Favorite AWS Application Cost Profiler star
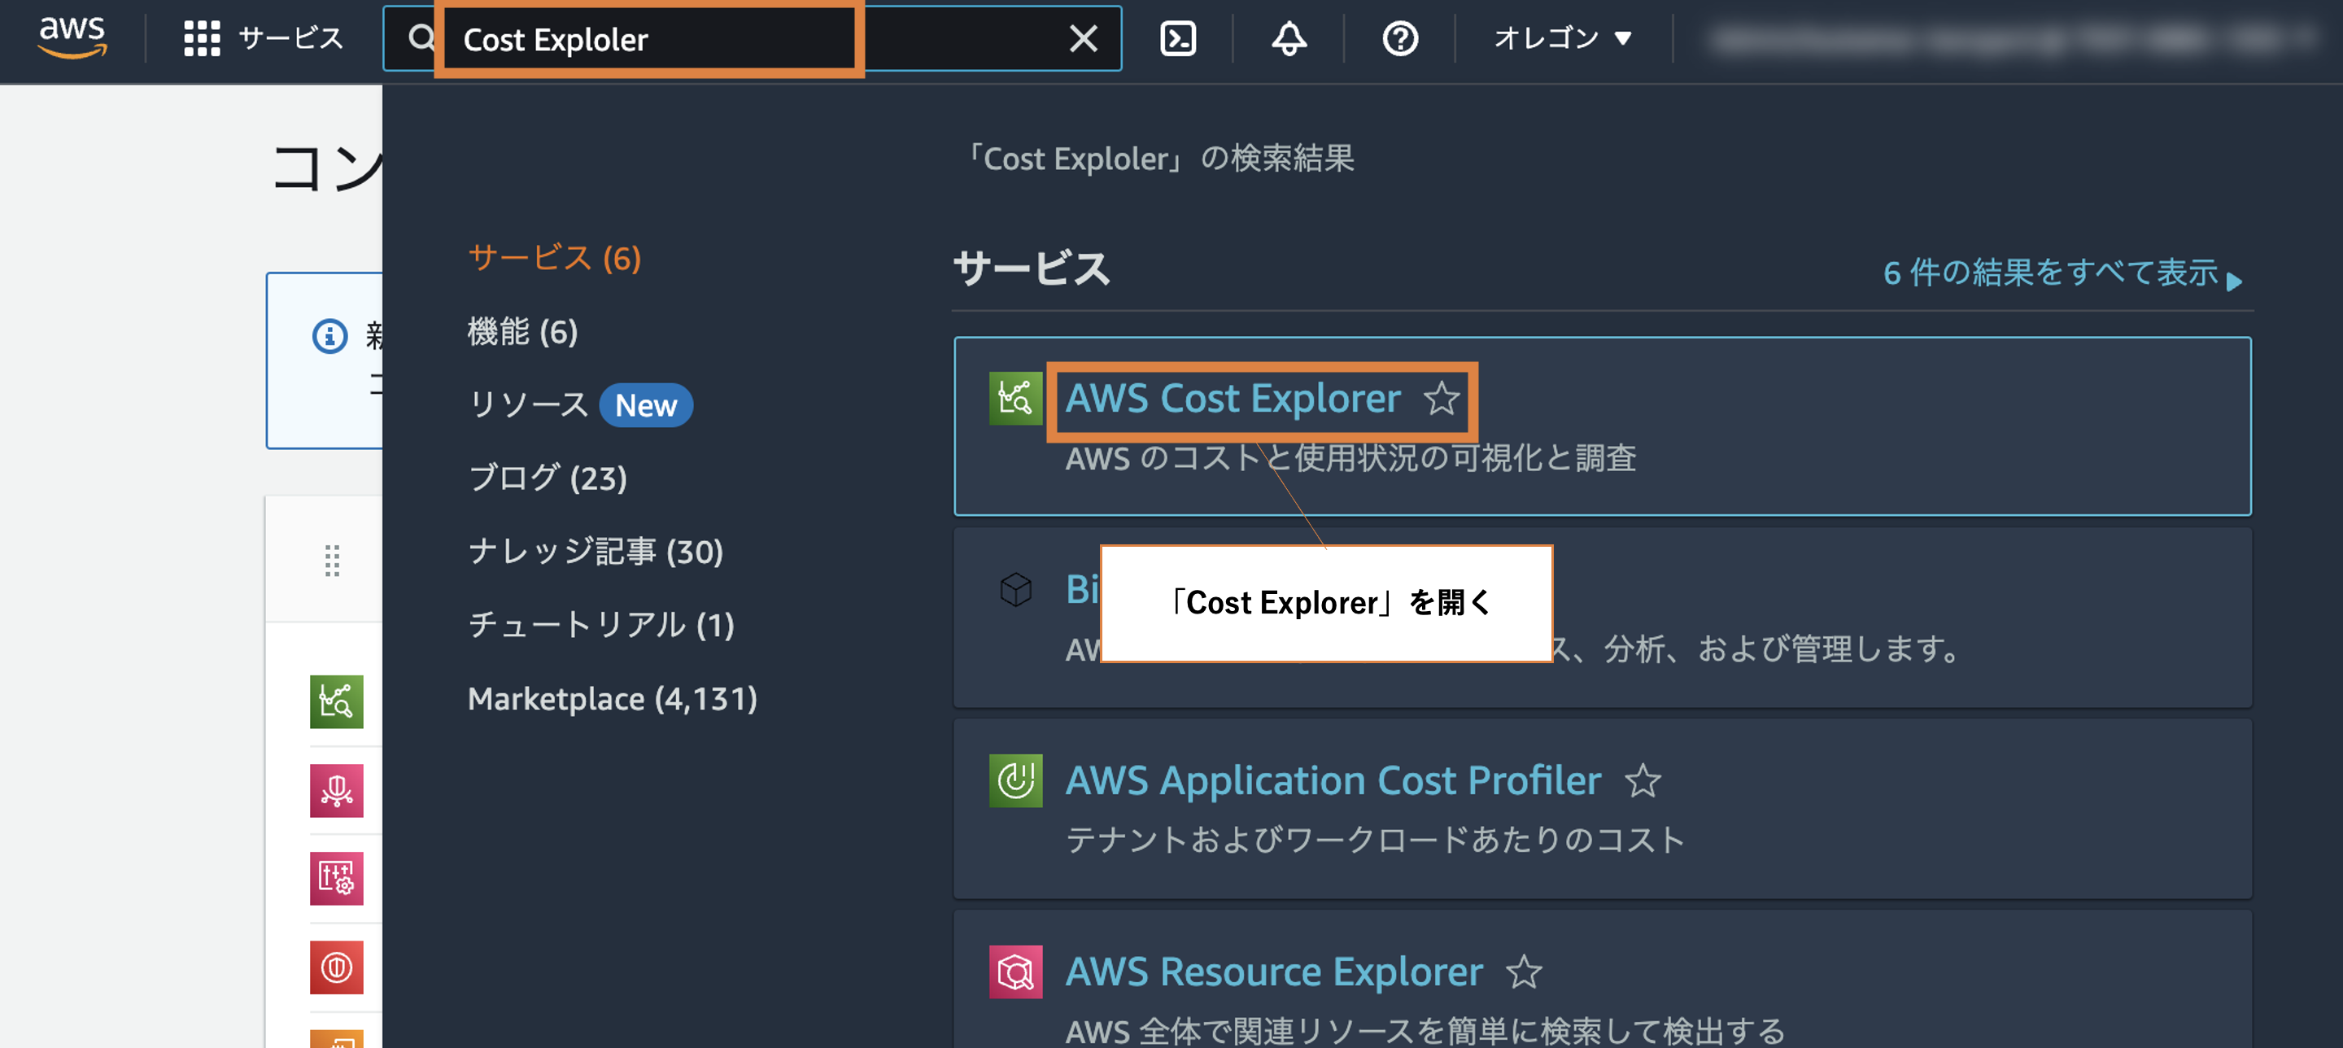2343x1048 pixels. coord(1643,780)
